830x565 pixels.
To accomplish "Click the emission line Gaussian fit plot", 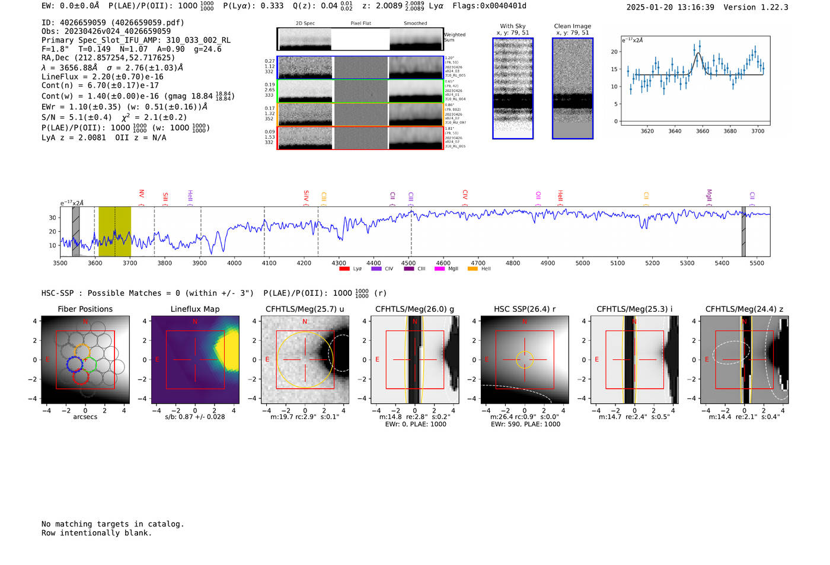I will [x=695, y=81].
